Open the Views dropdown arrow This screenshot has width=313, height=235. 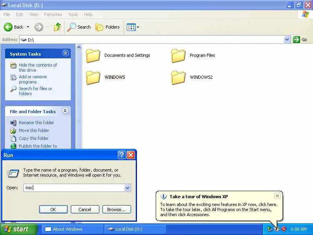(x=138, y=27)
